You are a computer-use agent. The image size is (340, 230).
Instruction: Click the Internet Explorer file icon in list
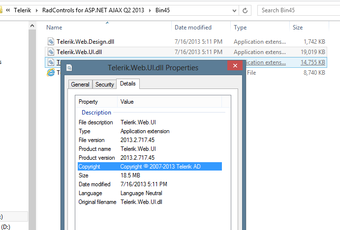pyautogui.click(x=51, y=72)
